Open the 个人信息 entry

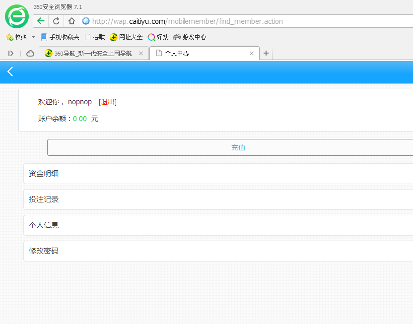218,225
